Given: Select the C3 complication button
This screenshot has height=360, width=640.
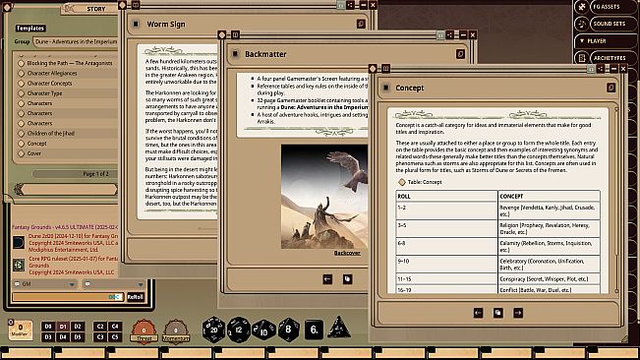Looking at the screenshot, I should pyautogui.click(x=100, y=336).
